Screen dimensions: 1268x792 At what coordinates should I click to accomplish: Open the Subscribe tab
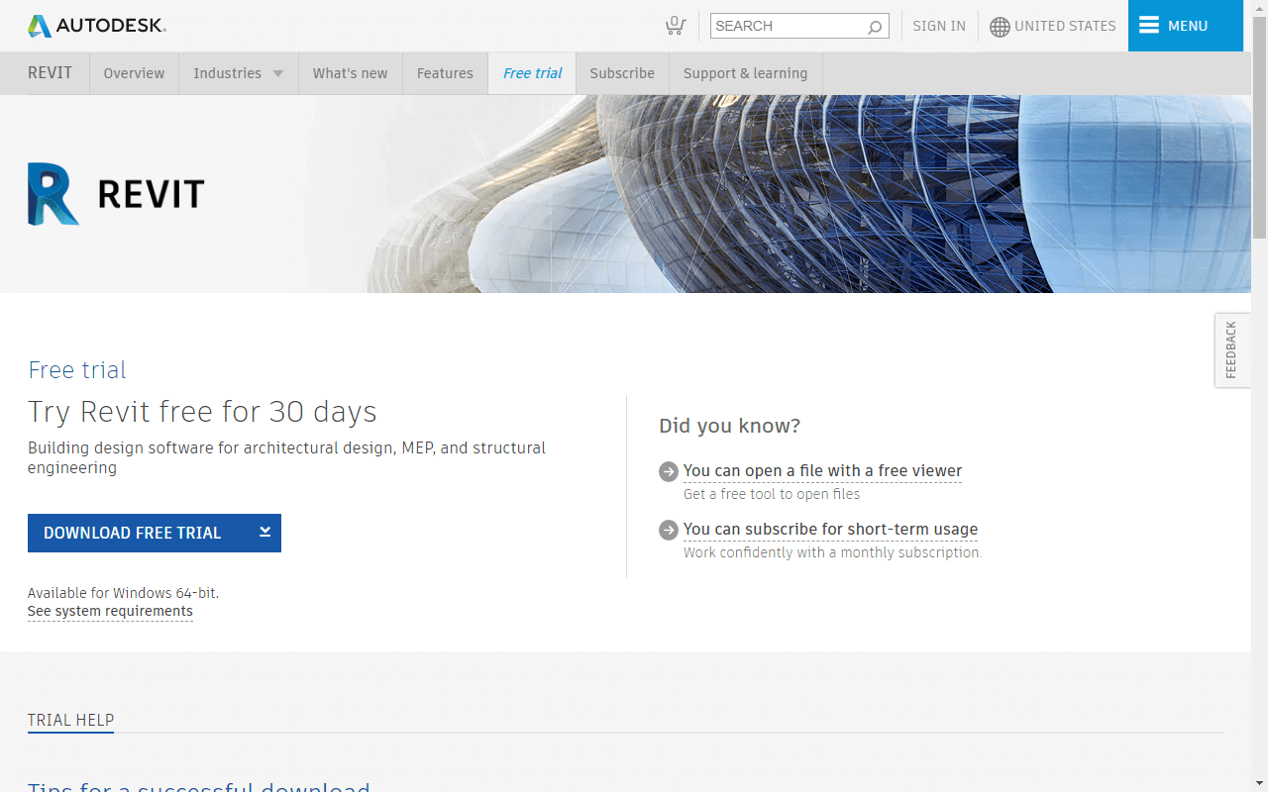coord(622,73)
